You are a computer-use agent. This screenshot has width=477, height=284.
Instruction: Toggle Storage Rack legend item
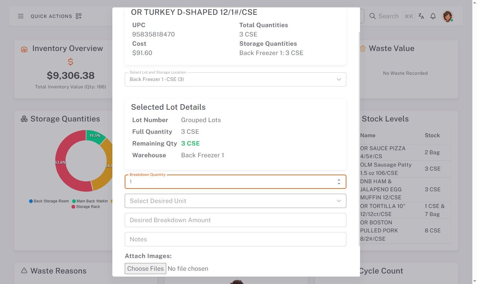(x=86, y=207)
